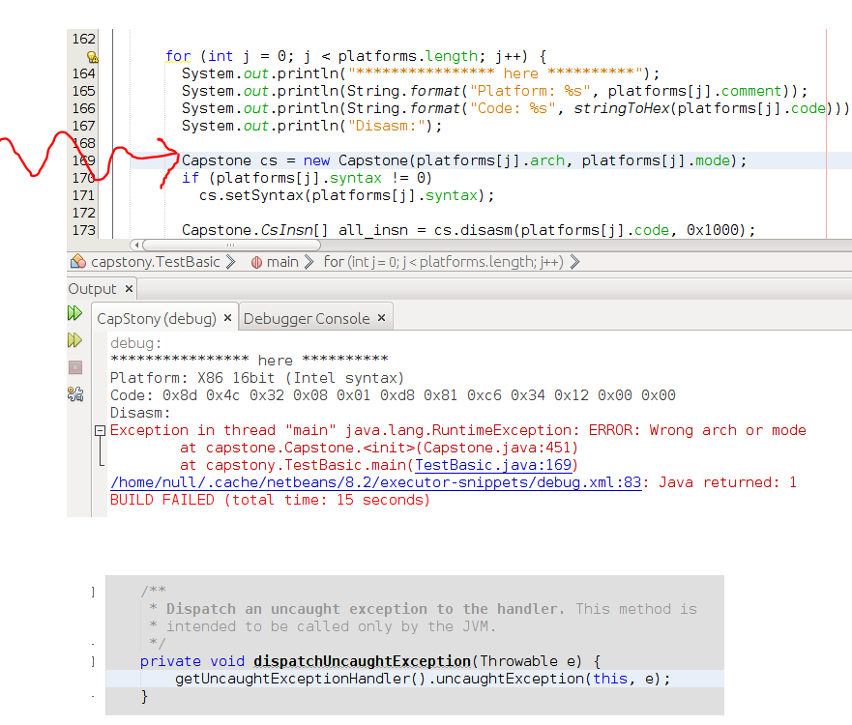This screenshot has height=725, width=852.
Task: Click the "Capstone cs = new Capstone" code line
Action: click(464, 160)
